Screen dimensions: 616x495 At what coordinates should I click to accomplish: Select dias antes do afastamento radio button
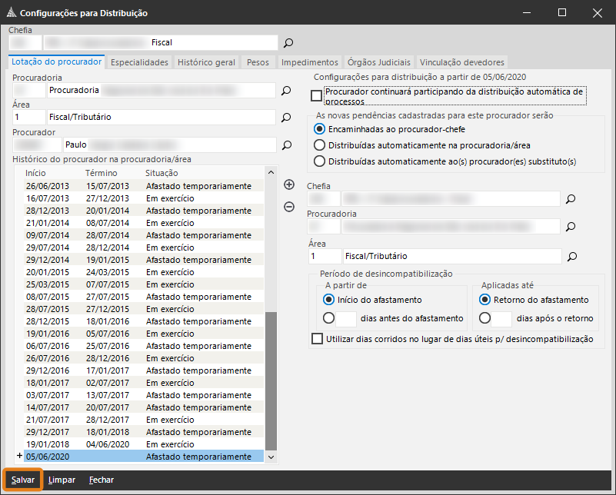(329, 318)
